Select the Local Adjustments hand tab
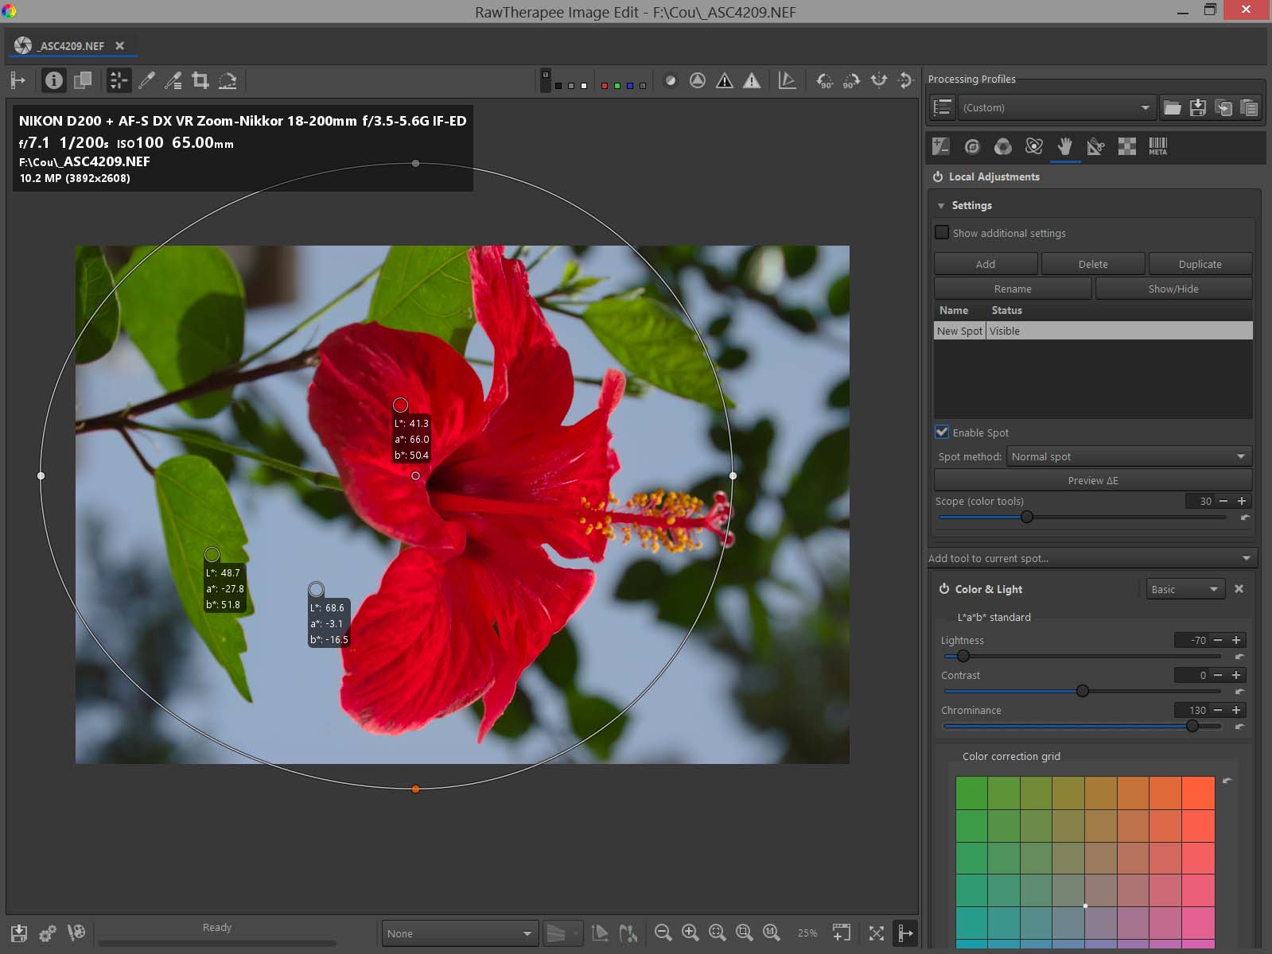This screenshot has width=1272, height=954. [1064, 146]
